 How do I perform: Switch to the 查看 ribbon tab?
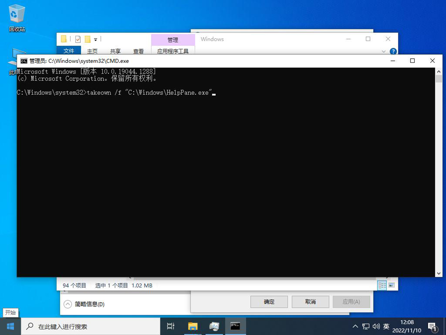tap(138, 51)
